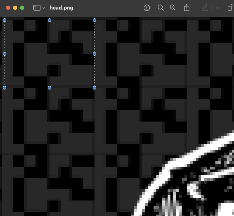Click the bottom-left selection handle
Image resolution: width=234 pixels, height=216 pixels.
(5, 88)
